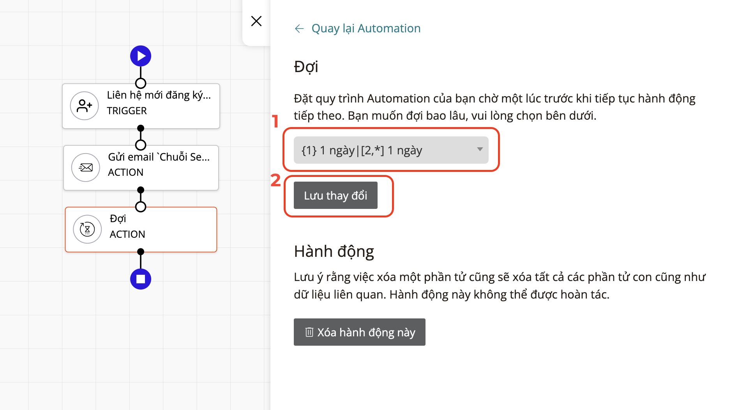Click connector circle above Gửi email node
The height and width of the screenshot is (410, 738).
(141, 145)
